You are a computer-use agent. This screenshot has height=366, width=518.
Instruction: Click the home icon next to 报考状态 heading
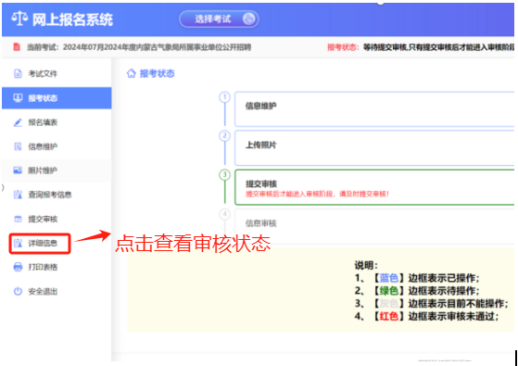coord(132,73)
